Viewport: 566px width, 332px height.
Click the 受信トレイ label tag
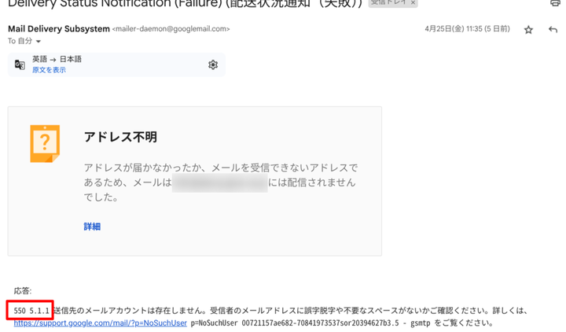[388, 3]
